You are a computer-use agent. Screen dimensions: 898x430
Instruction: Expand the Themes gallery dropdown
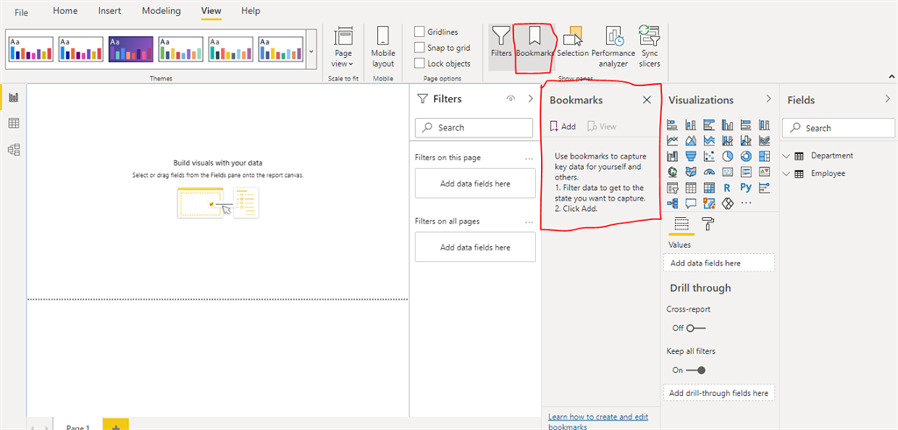pyautogui.click(x=311, y=51)
